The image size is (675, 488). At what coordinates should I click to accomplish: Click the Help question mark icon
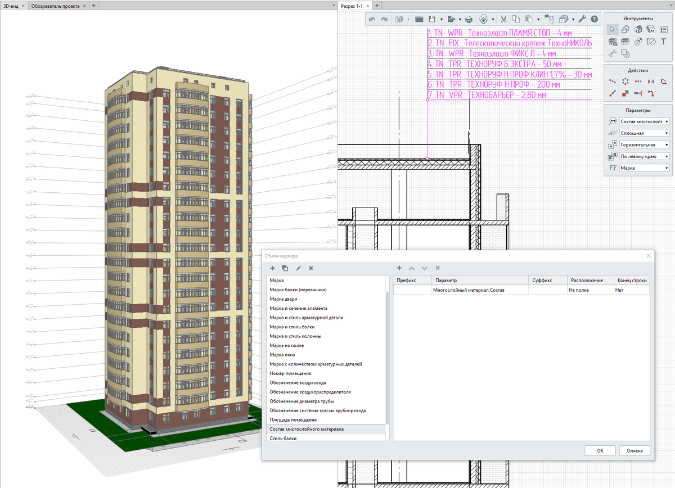point(594,19)
